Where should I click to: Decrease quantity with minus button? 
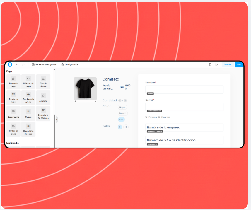tap(120, 100)
